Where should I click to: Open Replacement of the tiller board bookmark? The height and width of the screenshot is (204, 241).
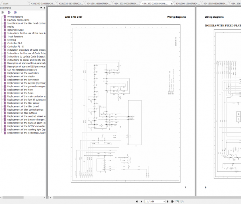pos(23,106)
